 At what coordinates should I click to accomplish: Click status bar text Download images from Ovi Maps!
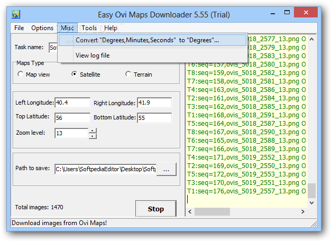pyautogui.click(x=59, y=223)
